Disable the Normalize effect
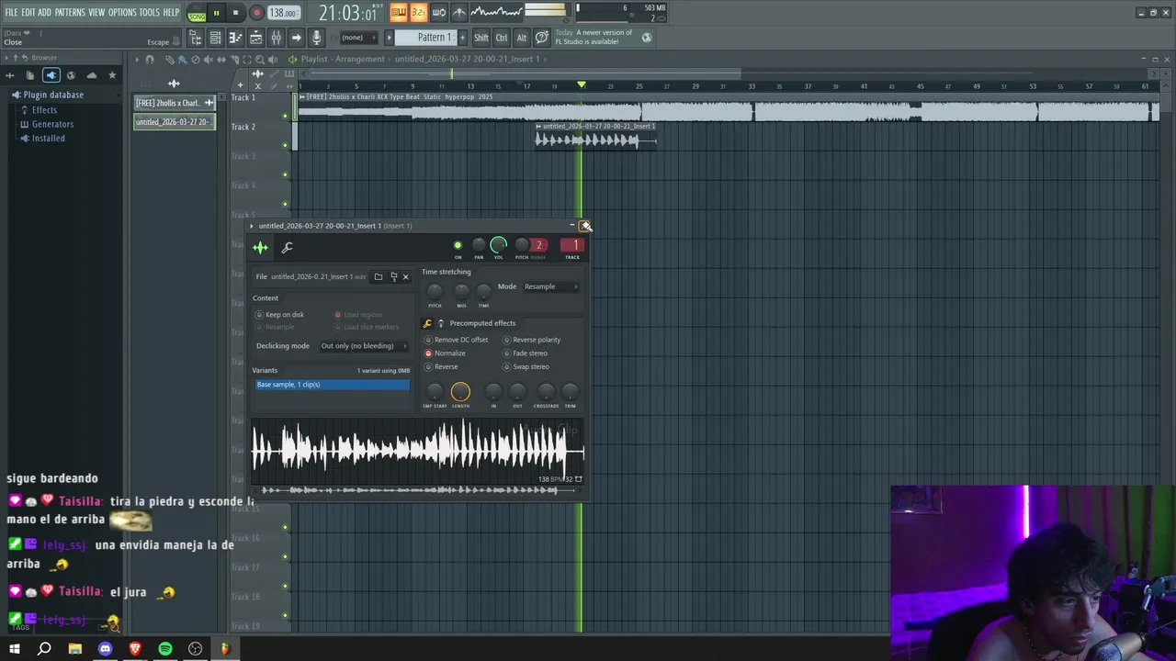The width and height of the screenshot is (1176, 661). pos(446,353)
